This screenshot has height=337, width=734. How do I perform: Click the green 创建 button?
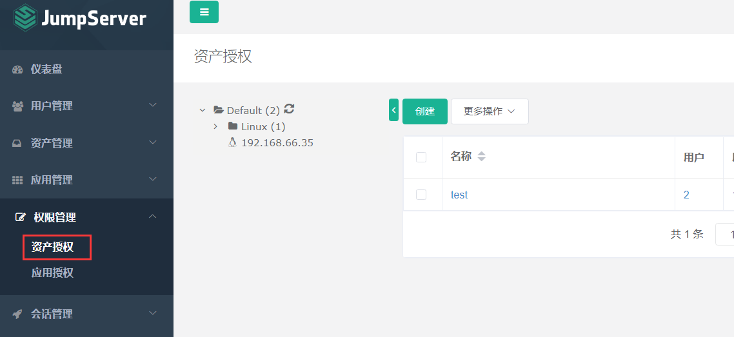pos(425,111)
